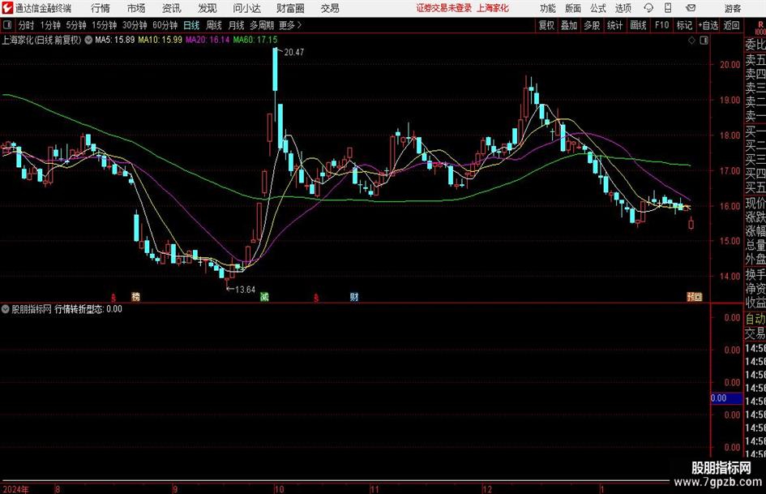Switch to 60分钟 chart period
The width and height of the screenshot is (766, 494).
click(x=165, y=25)
